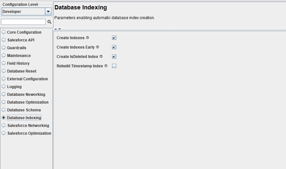This screenshot has height=169, width=286.
Task: Uncheck the Create Indexes Early checkbox
Action: (x=114, y=47)
